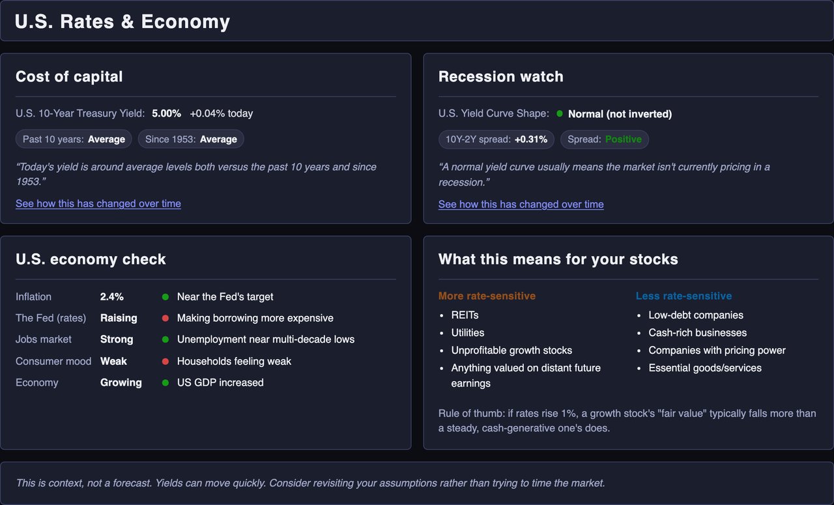The height and width of the screenshot is (505, 834).
Task: Click the Less rate-sensitive heading
Action: (683, 296)
